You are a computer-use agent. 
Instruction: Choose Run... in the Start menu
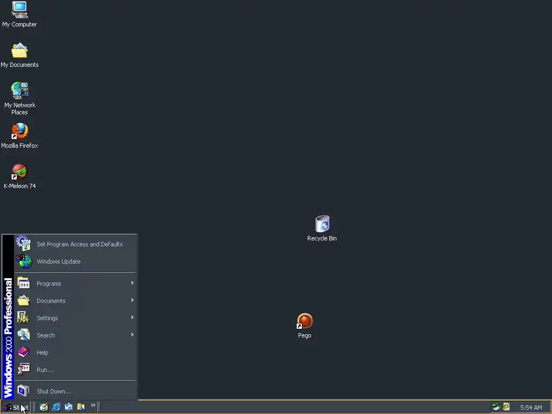click(75, 370)
